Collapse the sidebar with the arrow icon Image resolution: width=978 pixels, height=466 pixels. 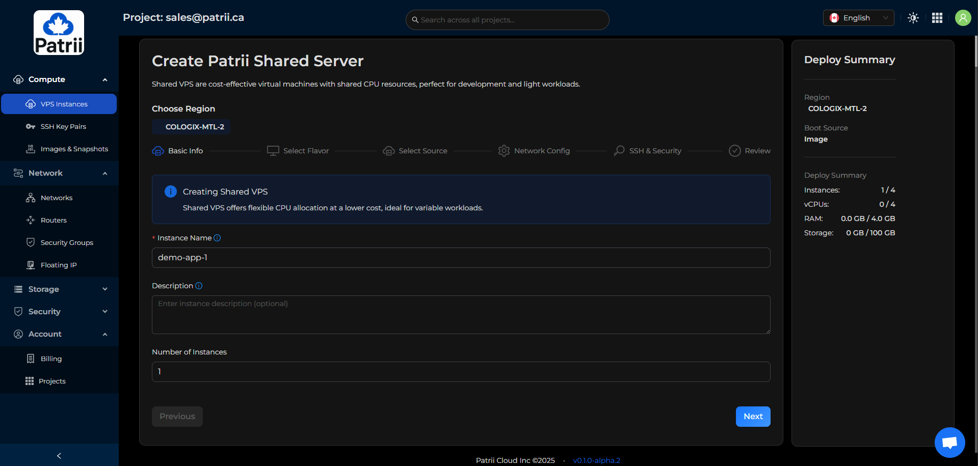click(59, 455)
